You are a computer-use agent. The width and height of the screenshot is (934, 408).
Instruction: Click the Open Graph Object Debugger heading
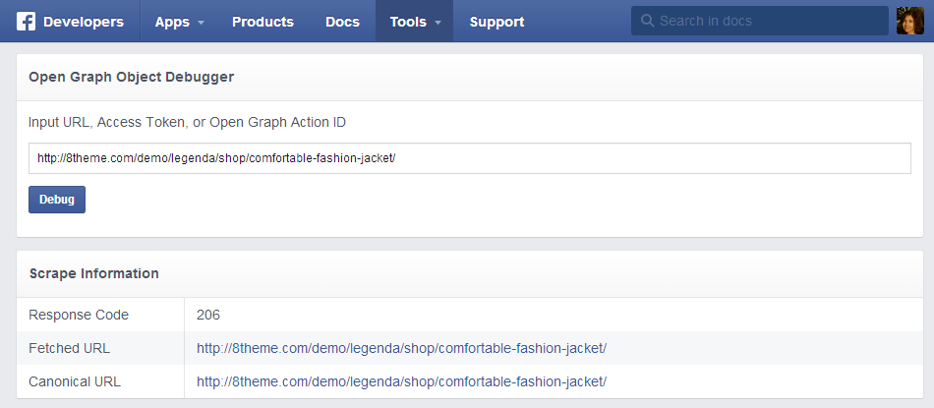coord(131,77)
